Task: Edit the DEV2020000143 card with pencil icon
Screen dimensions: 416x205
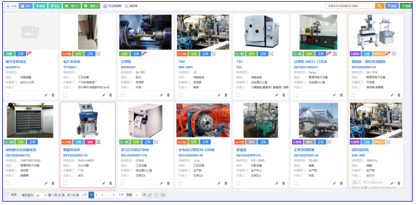Action: (277, 183)
